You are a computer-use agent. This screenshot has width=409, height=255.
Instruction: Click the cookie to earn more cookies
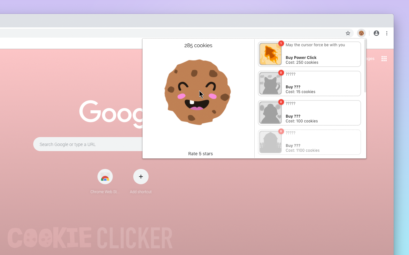(x=197, y=92)
